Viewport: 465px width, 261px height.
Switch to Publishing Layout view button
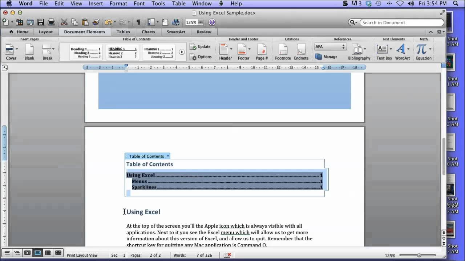tap(27, 253)
